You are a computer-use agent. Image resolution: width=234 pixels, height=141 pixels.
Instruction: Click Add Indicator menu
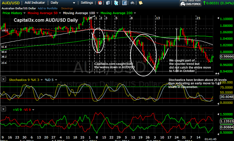tap(35, 3)
